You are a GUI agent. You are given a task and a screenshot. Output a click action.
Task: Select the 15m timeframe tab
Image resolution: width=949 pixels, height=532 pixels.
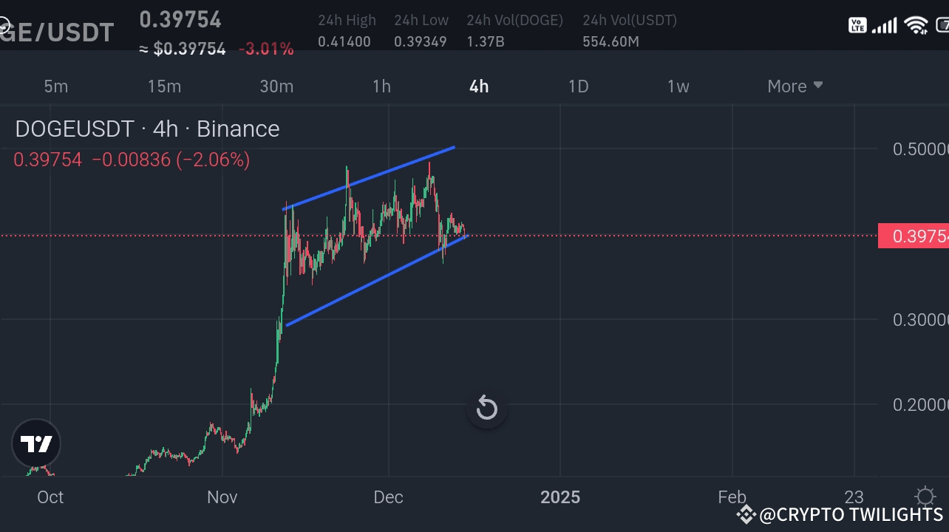click(164, 86)
